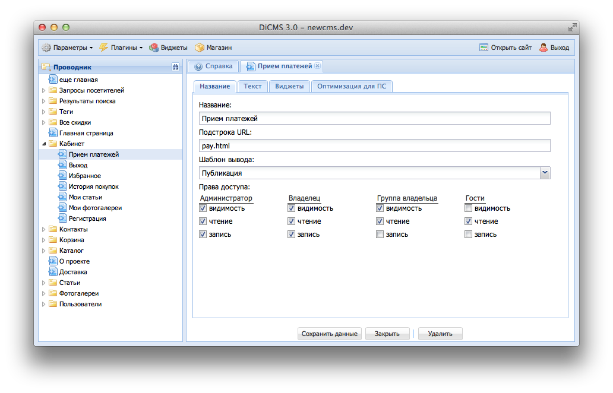Screen dimensions: 613x393
Task: Click the page icon of Мои статьи
Action: [62, 197]
